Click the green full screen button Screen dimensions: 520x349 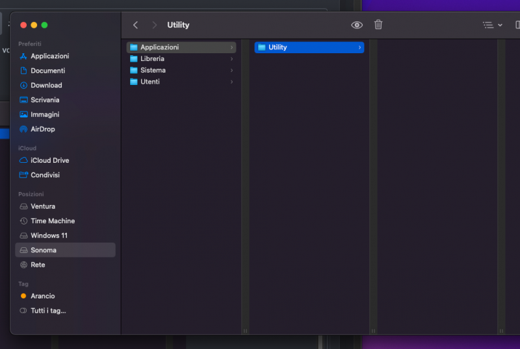point(44,25)
